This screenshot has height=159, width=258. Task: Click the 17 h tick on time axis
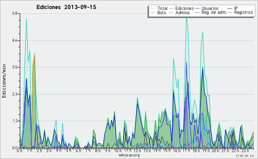point(186,150)
